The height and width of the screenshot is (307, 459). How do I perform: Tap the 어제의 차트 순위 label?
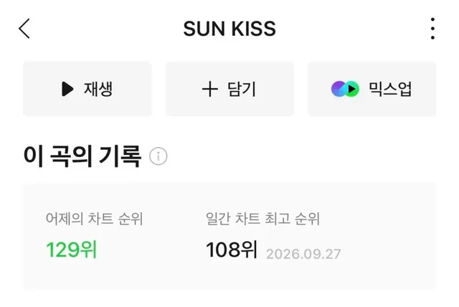click(x=94, y=219)
